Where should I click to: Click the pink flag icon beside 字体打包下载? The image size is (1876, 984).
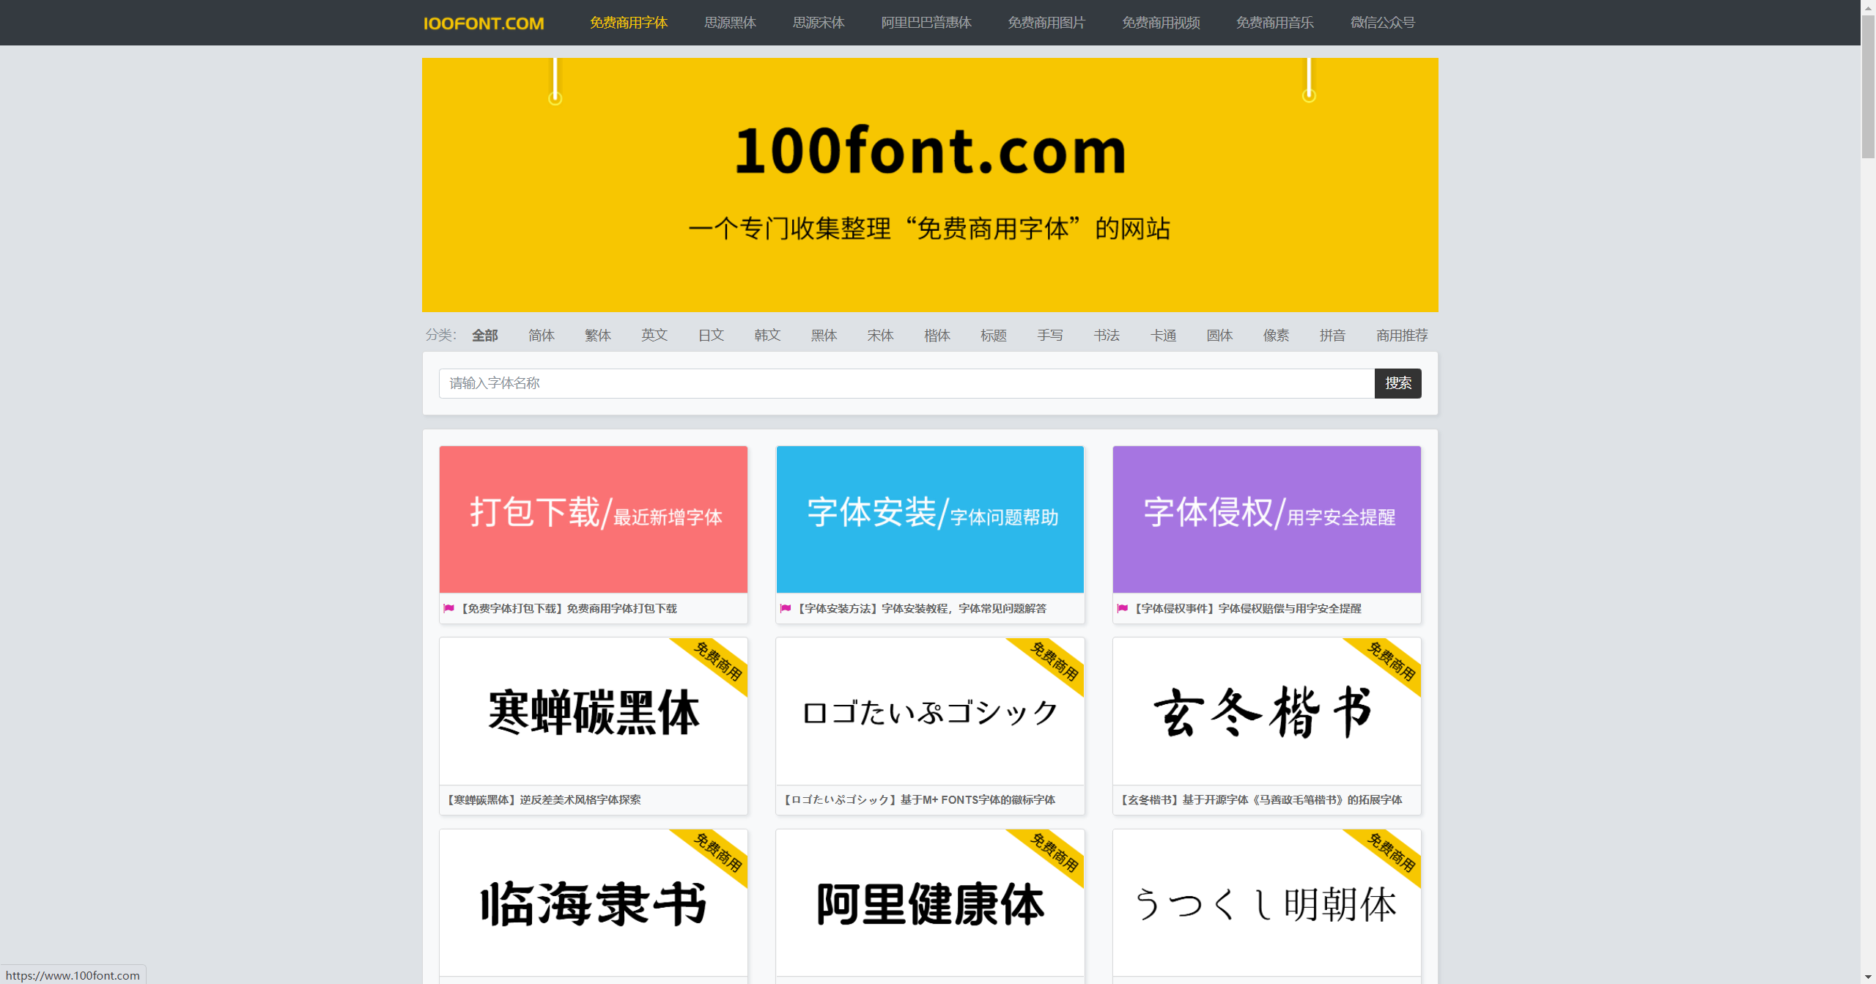click(x=450, y=607)
